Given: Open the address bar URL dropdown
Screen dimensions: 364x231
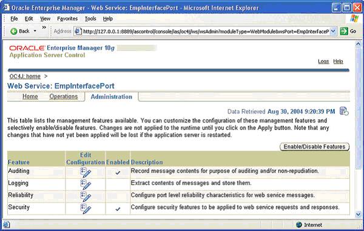Looking at the screenshot, I should [333, 31].
